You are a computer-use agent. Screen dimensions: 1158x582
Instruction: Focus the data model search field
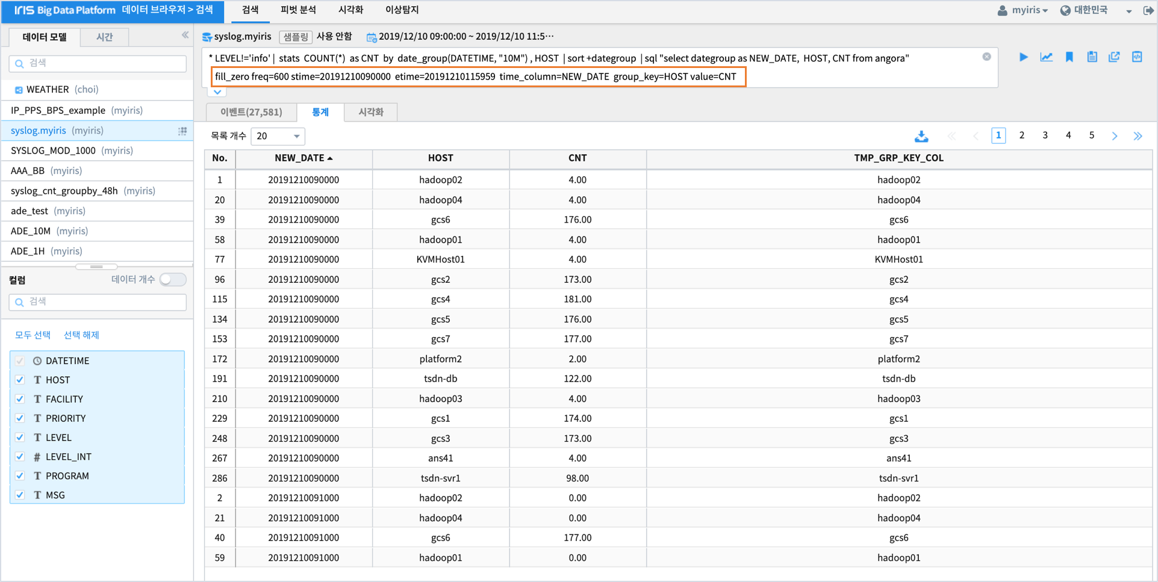[x=98, y=63]
